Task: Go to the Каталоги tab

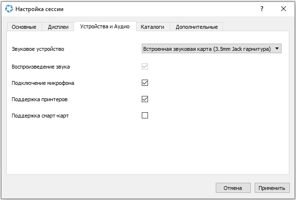Action: pyautogui.click(x=153, y=27)
